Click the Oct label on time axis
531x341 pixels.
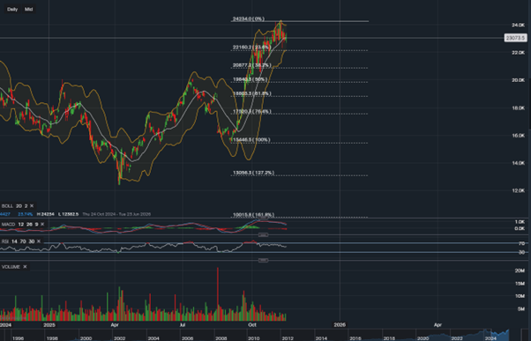[252, 325]
